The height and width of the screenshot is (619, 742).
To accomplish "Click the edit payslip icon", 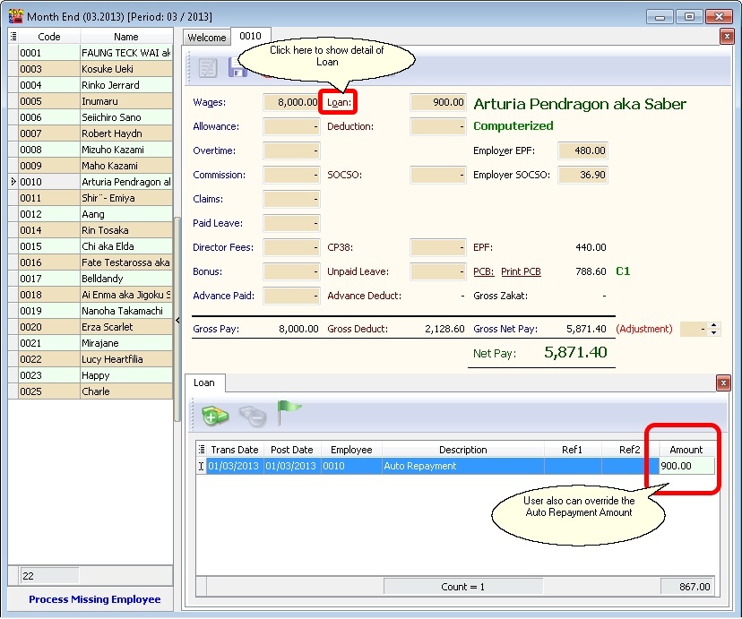I will pyautogui.click(x=208, y=68).
